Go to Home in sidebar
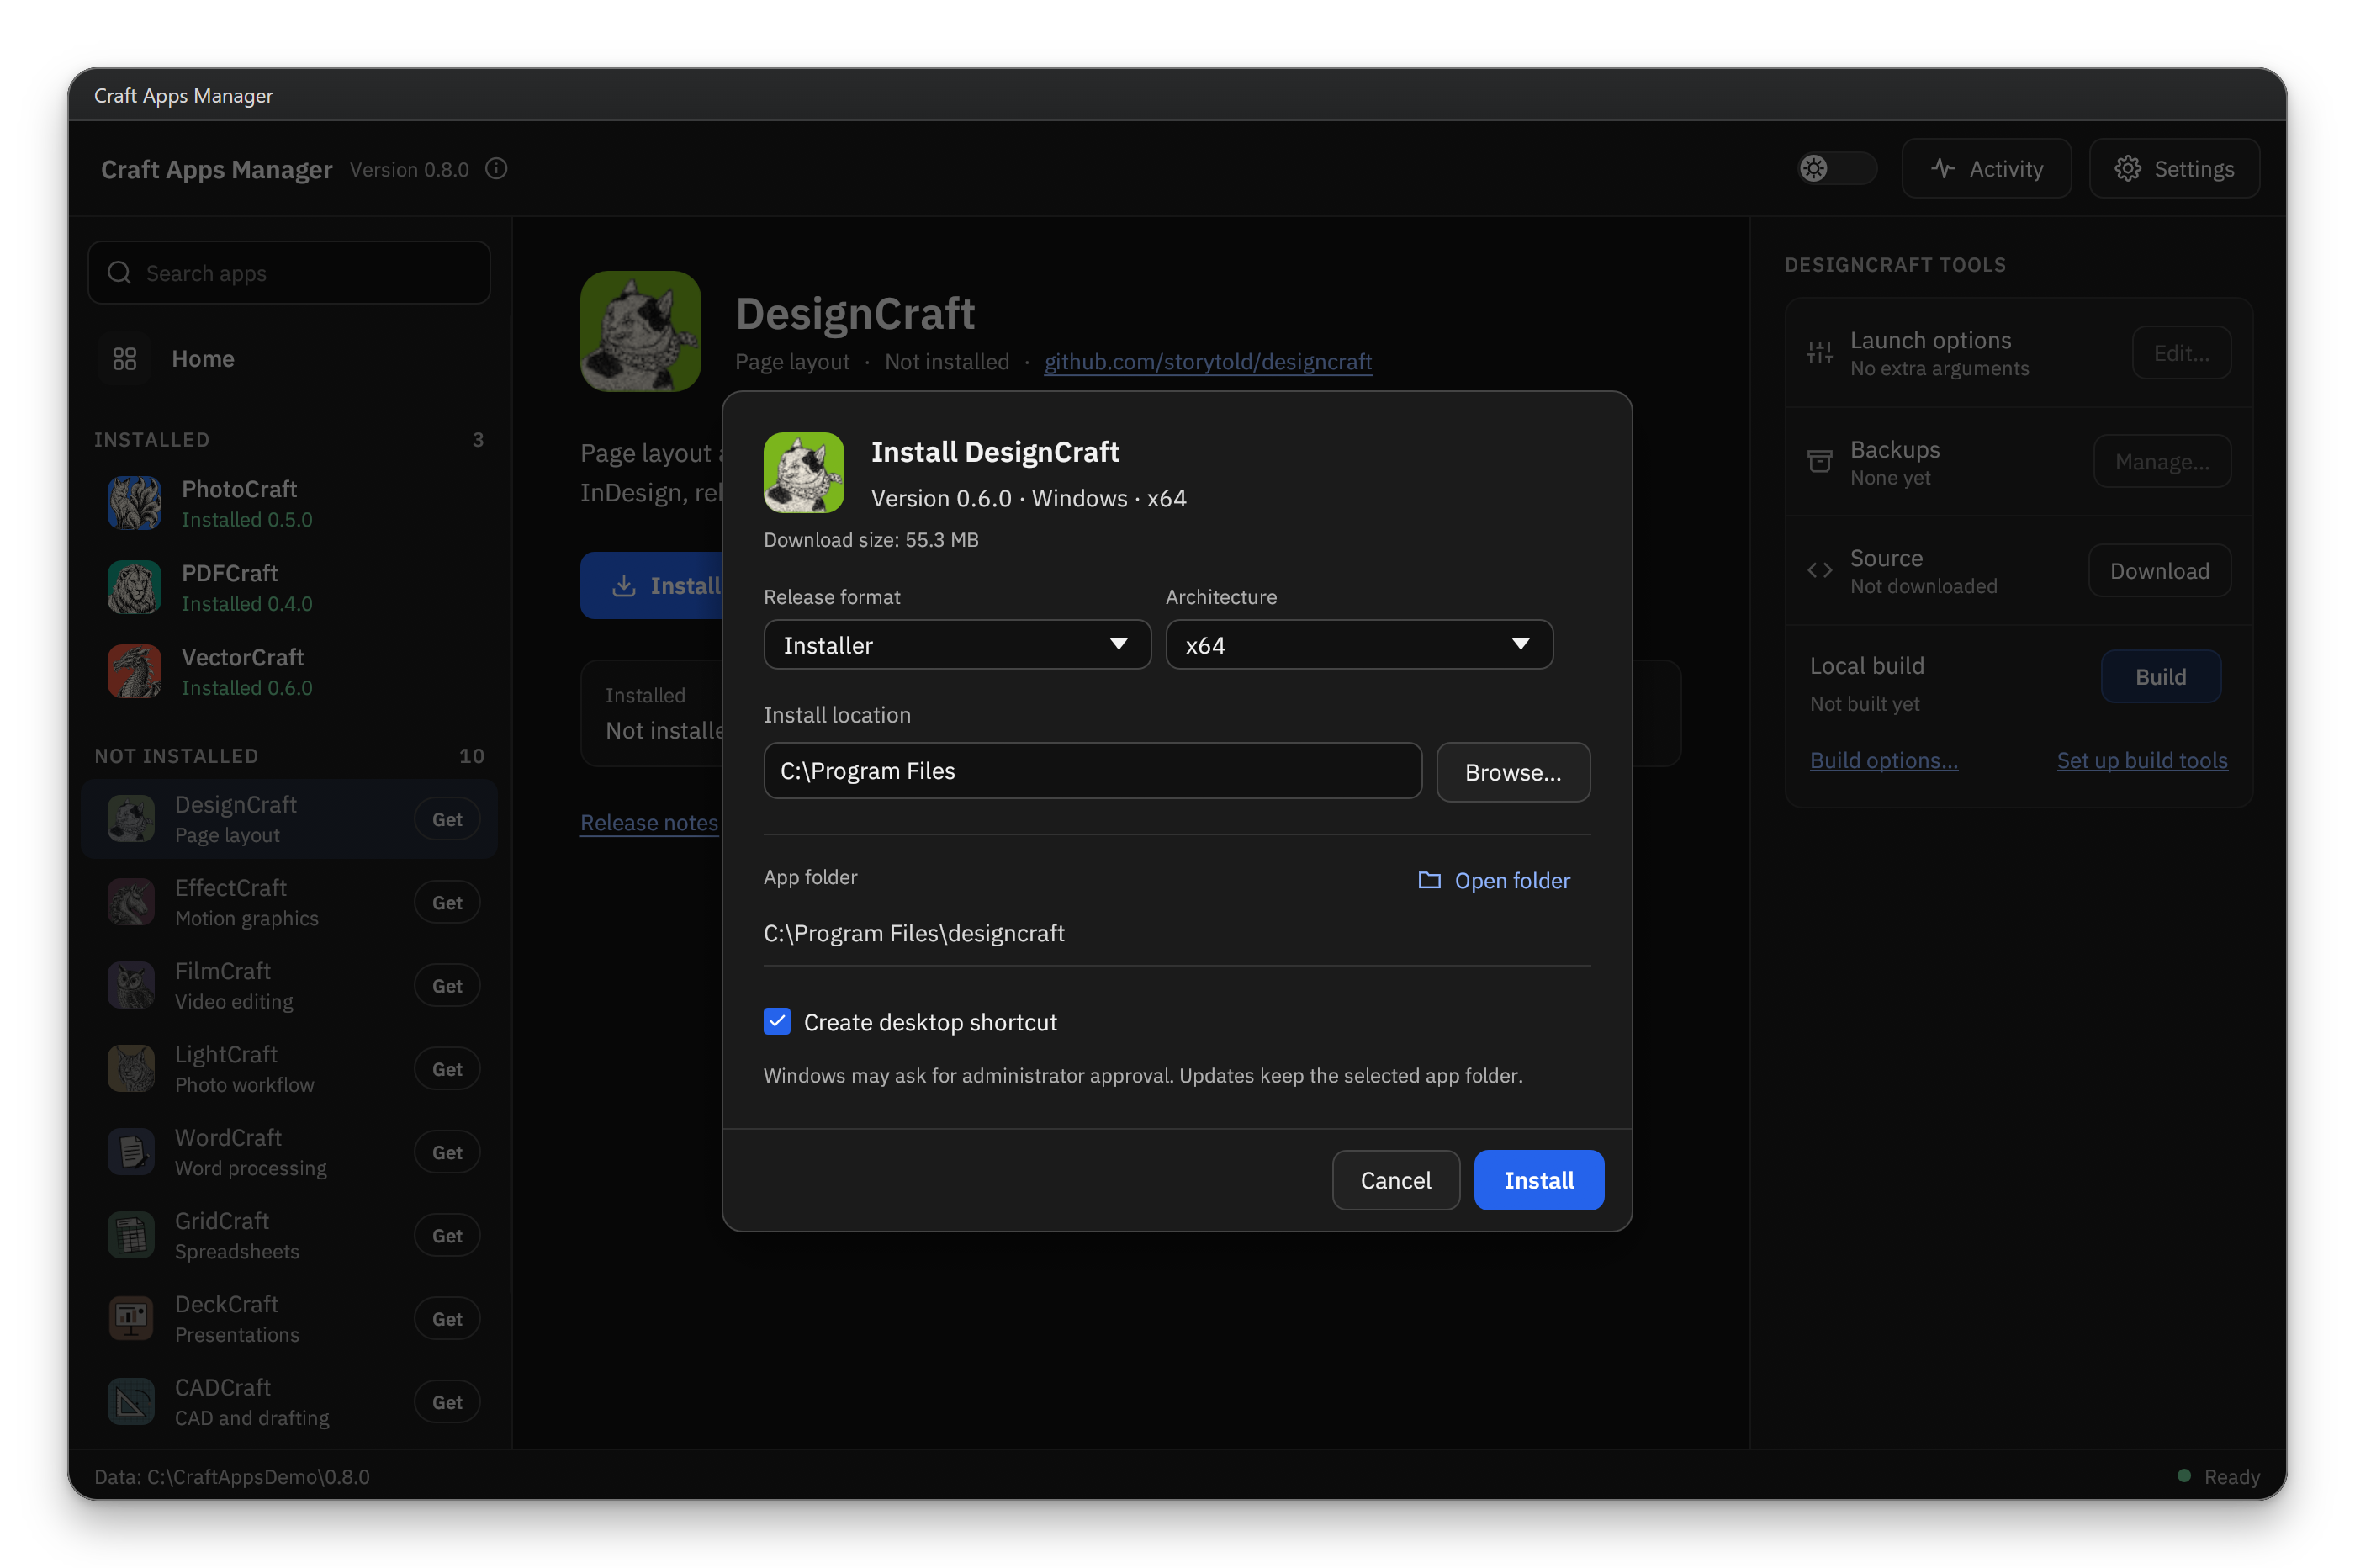 [x=288, y=359]
